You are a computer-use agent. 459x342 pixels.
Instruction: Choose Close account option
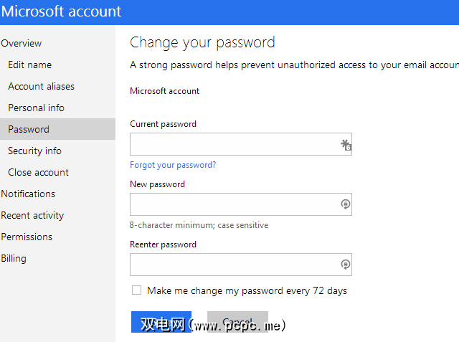[38, 172]
